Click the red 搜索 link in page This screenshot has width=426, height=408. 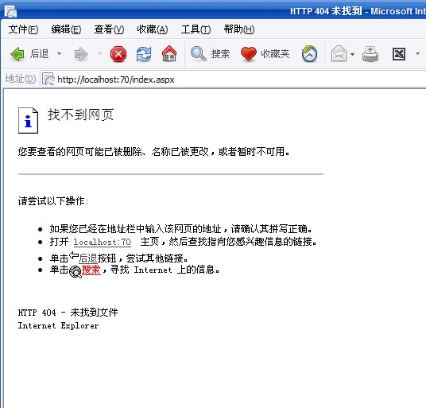[x=91, y=270]
